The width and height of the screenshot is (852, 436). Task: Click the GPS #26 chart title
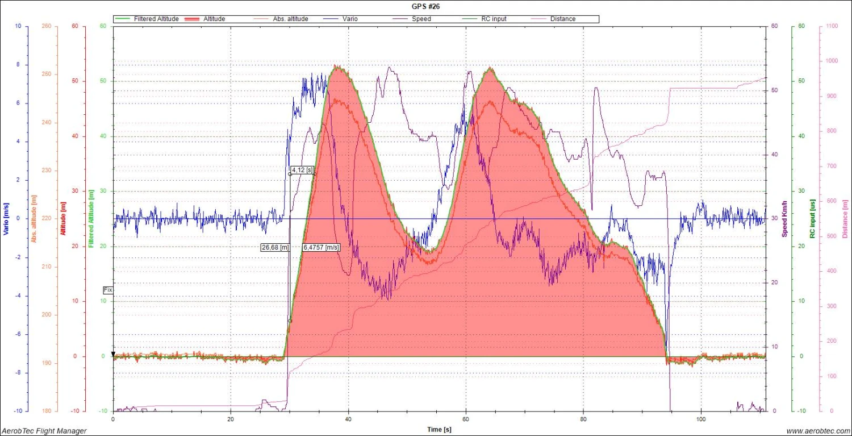click(425, 6)
